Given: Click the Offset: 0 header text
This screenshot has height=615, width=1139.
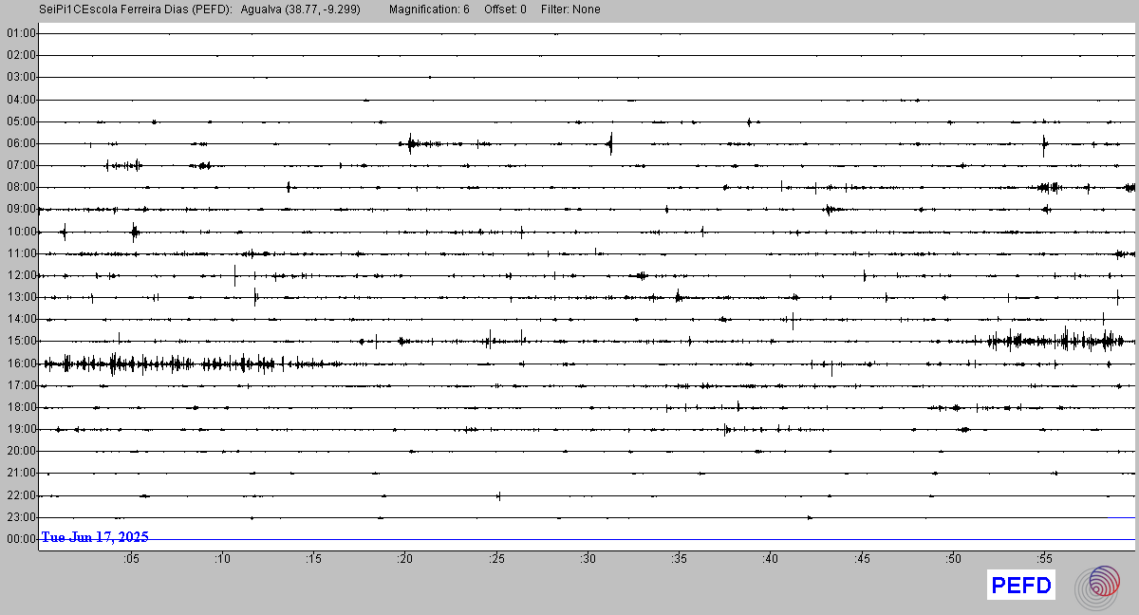Looking at the screenshot, I should pyautogui.click(x=506, y=9).
